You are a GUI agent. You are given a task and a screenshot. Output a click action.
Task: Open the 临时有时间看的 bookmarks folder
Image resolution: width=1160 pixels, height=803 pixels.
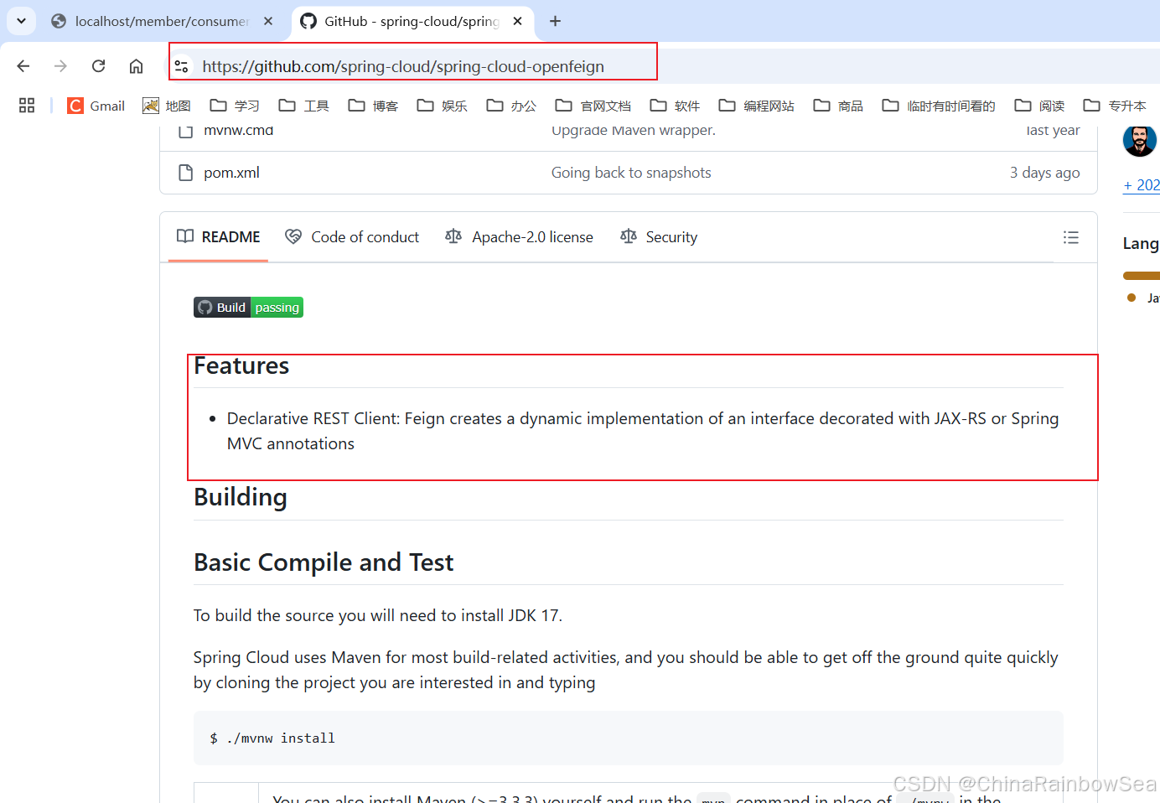pyautogui.click(x=939, y=106)
